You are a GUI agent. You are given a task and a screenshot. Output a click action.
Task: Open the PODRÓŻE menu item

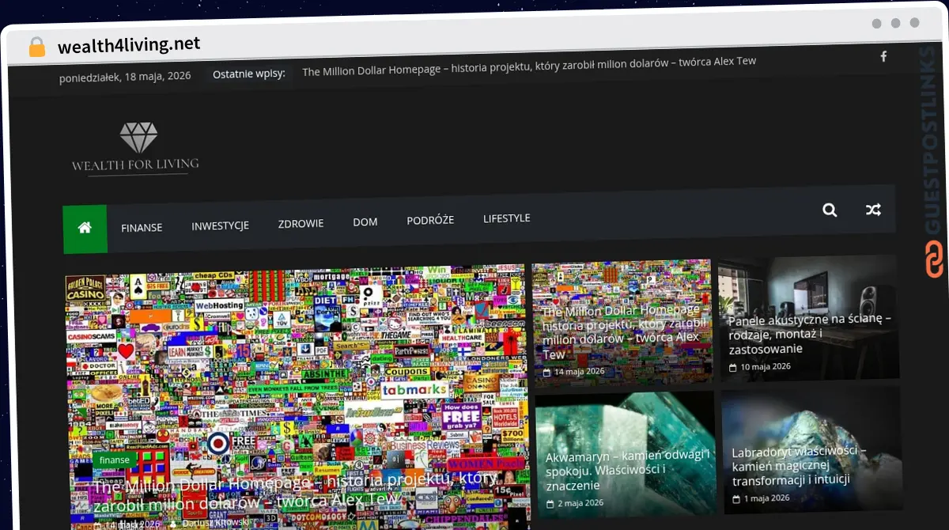coord(430,220)
